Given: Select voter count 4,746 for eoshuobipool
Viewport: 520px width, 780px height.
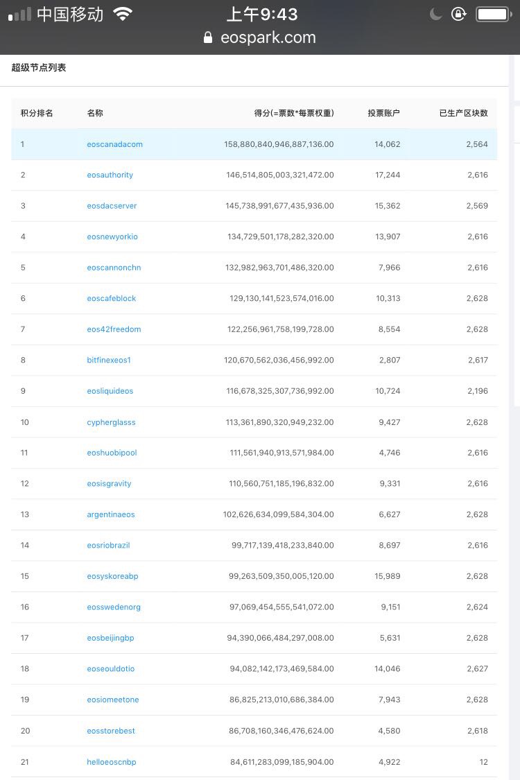Looking at the screenshot, I should (390, 453).
